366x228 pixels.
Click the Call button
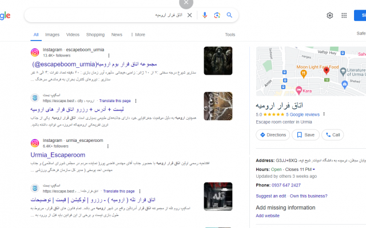pyautogui.click(x=333, y=135)
